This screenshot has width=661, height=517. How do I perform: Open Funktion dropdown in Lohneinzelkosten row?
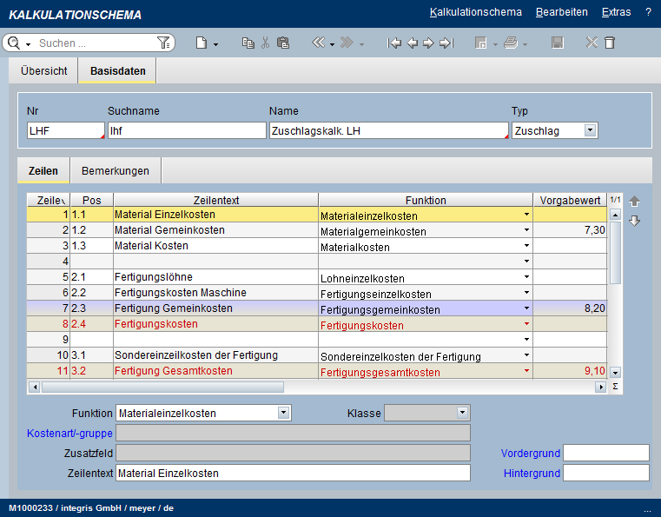coord(526,276)
